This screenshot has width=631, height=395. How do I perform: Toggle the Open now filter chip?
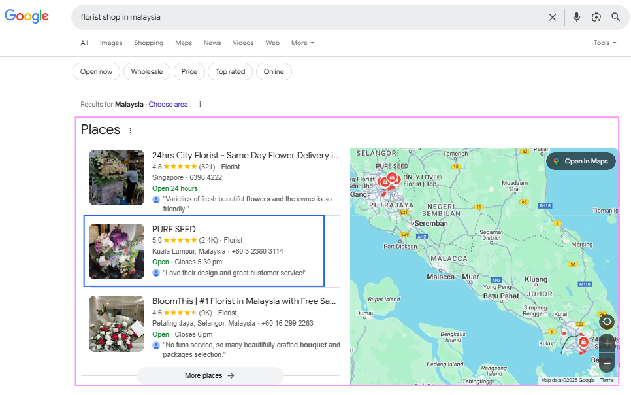[x=97, y=72]
